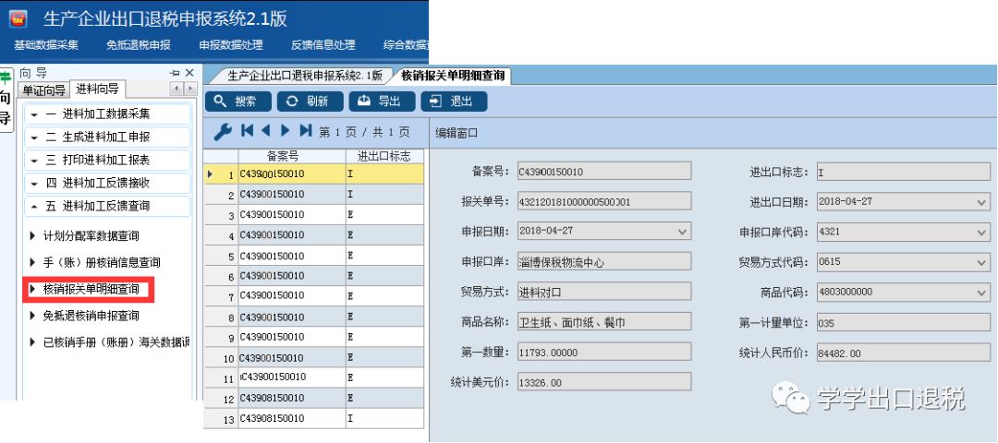Image resolution: width=998 pixels, height=443 pixels.
Task: Expand 一 进料加工数据采集 section
Action: pos(107,114)
